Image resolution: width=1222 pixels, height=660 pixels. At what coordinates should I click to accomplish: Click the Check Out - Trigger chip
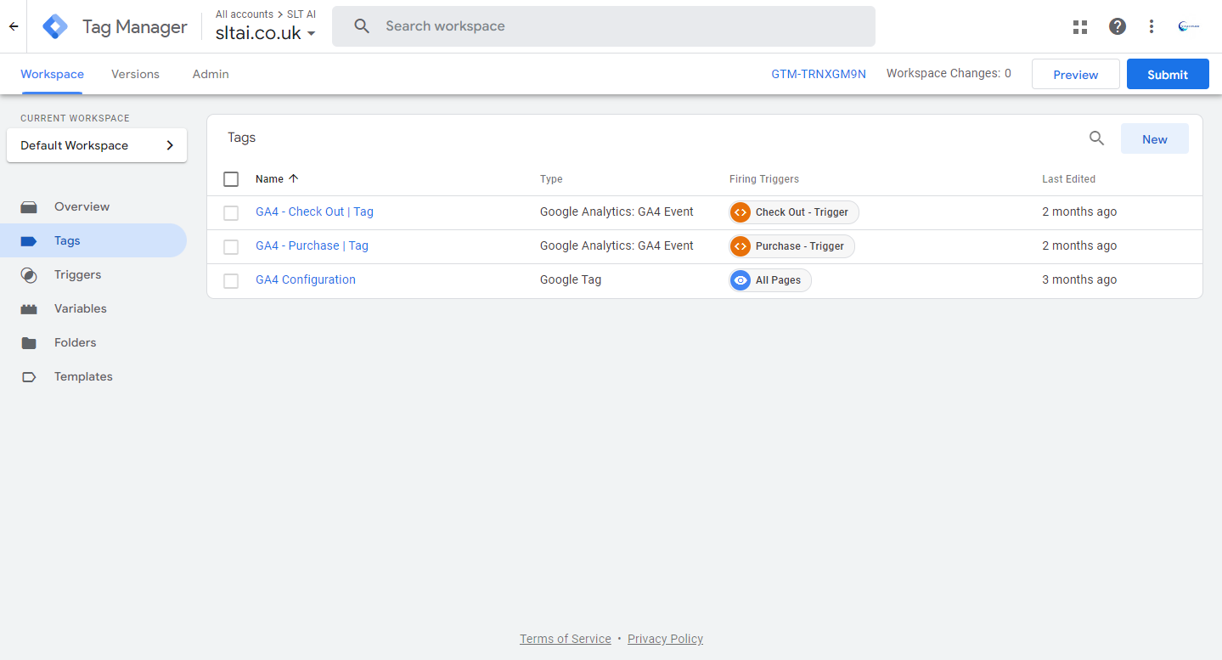click(x=794, y=212)
